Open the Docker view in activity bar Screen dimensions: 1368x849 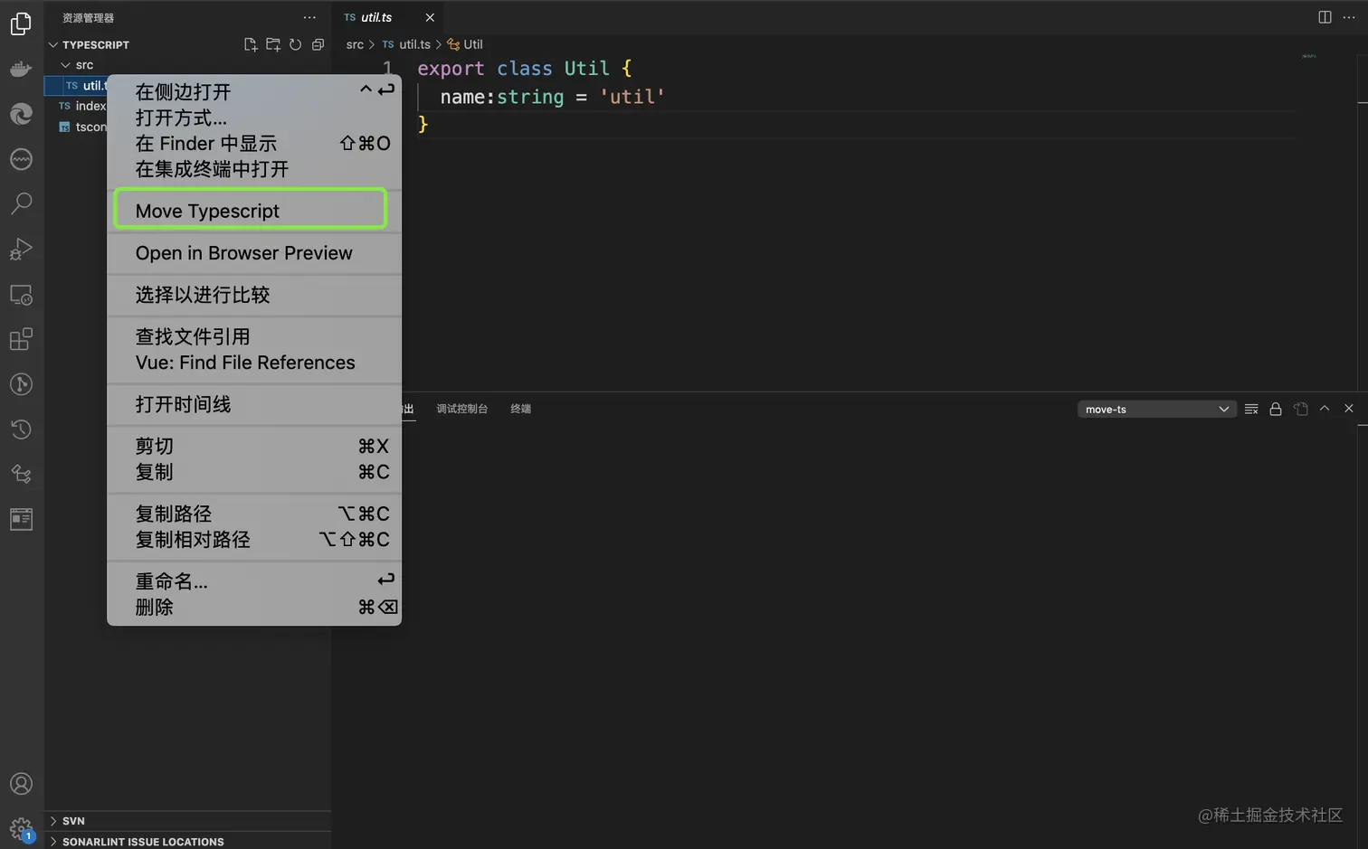(21, 69)
